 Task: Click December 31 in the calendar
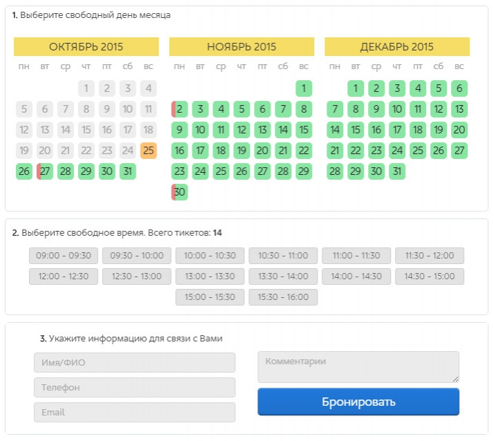pos(397,171)
